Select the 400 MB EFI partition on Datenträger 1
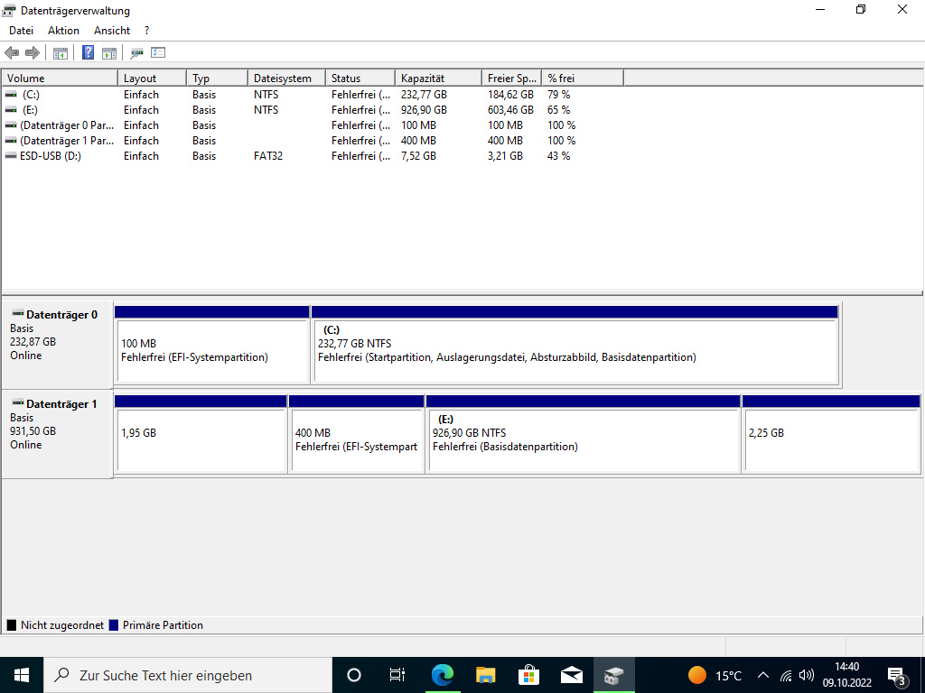The height and width of the screenshot is (693, 925). click(x=356, y=434)
